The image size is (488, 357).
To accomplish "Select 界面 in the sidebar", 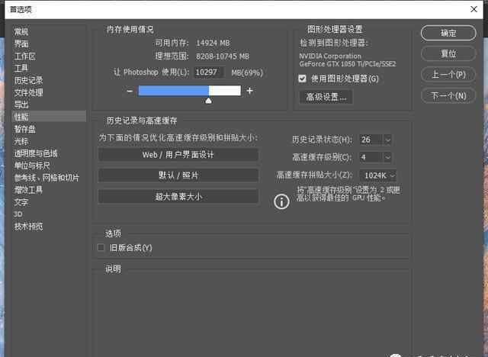I will click(x=21, y=44).
